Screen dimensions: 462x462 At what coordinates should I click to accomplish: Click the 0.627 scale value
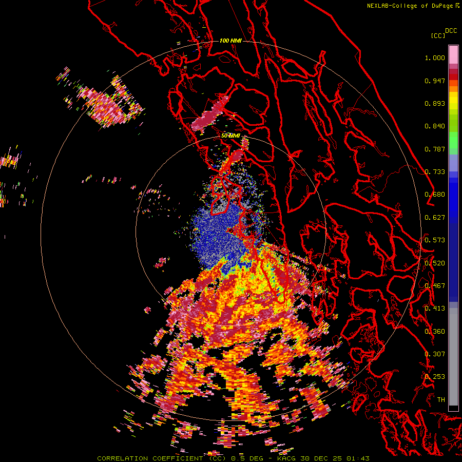(435, 218)
